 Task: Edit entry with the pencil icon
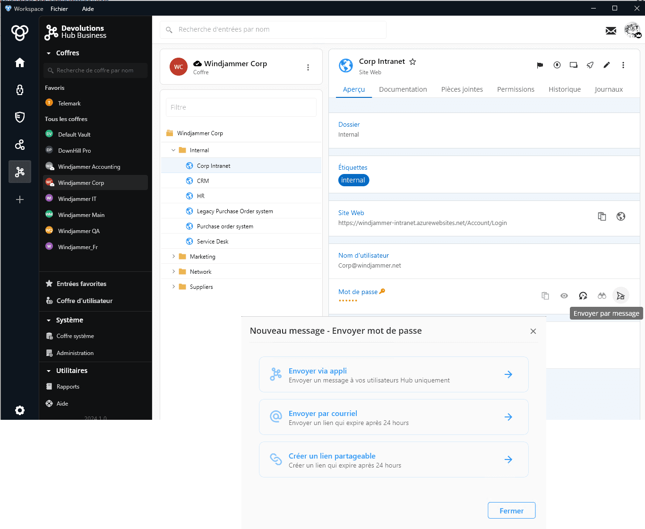[607, 65]
